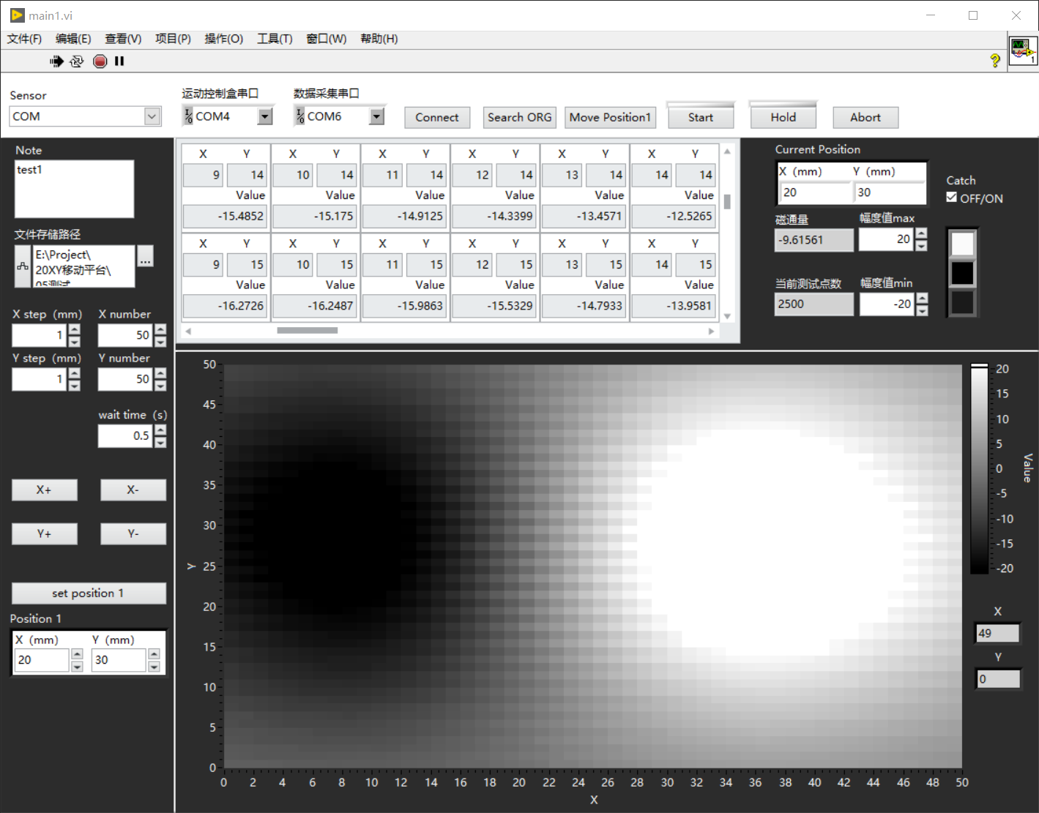1039x813 pixels.
Task: Toggle the Hold button
Action: (x=783, y=117)
